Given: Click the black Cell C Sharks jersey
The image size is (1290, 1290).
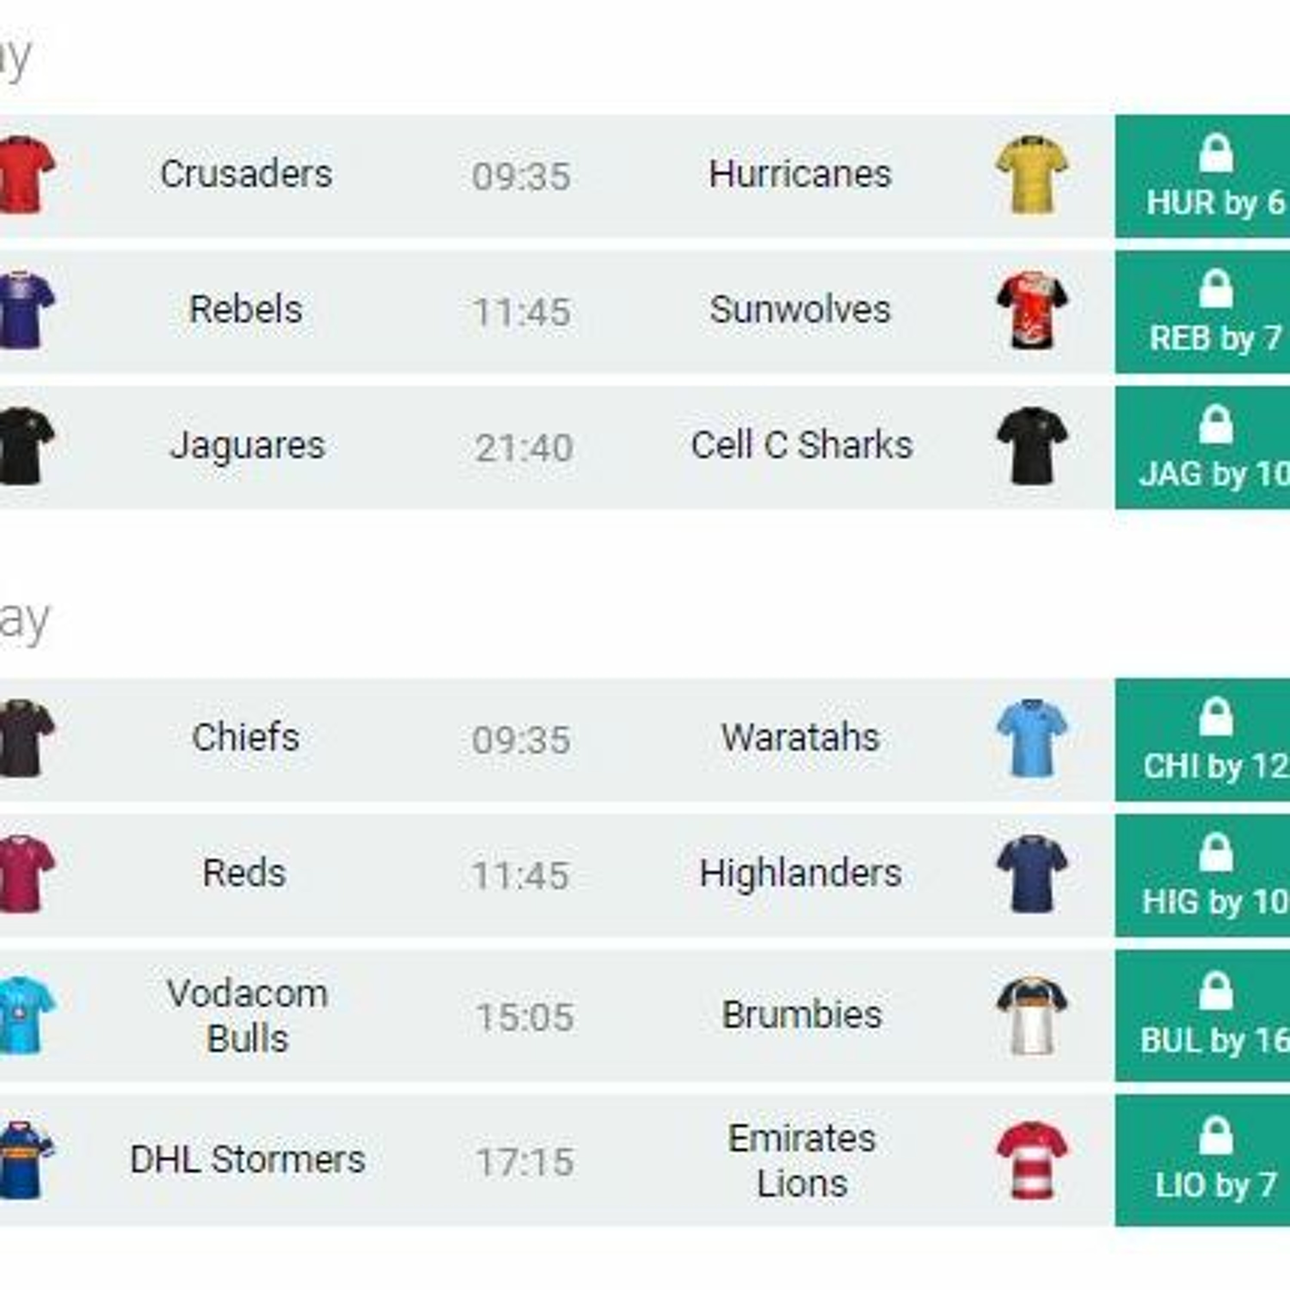Looking at the screenshot, I should [1032, 446].
